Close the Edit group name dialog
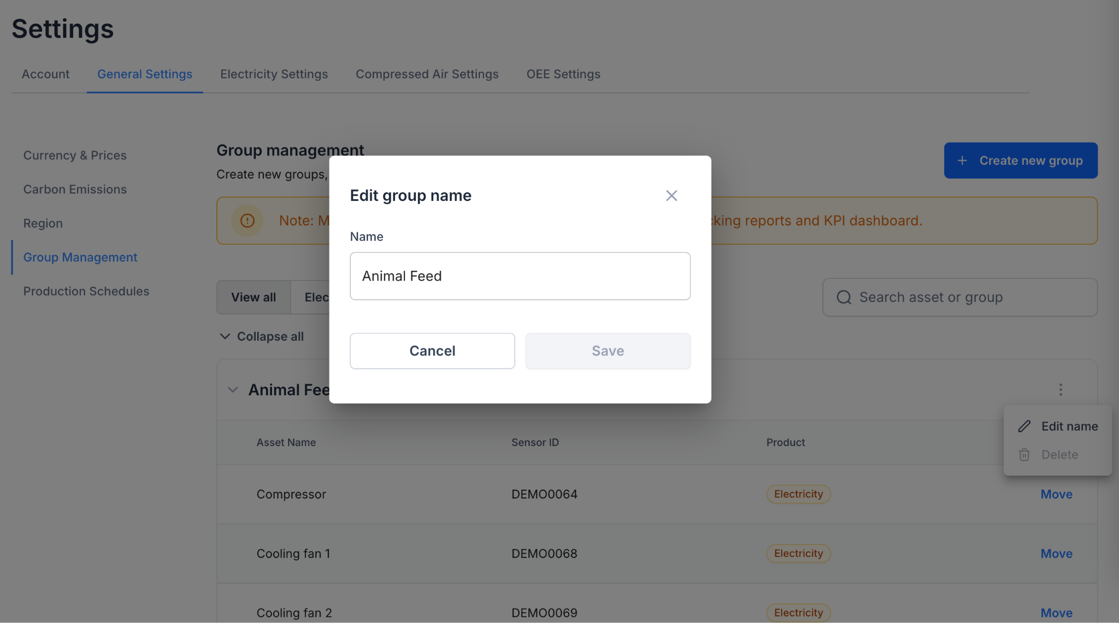Viewport: 1119px width, 623px height. point(671,195)
